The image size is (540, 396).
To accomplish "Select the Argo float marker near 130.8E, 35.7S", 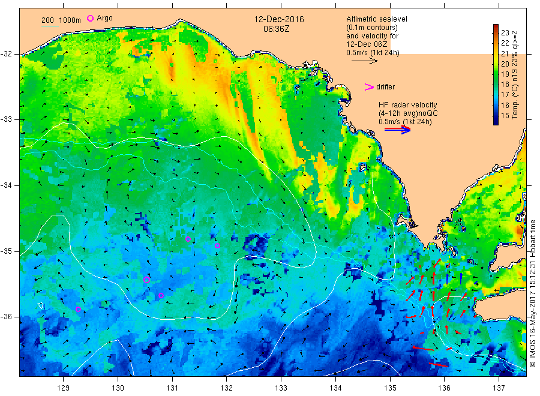I will 161,295.
